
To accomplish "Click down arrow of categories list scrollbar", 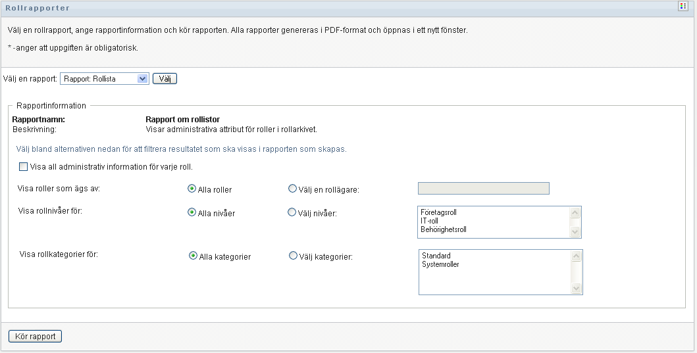I will click(577, 289).
